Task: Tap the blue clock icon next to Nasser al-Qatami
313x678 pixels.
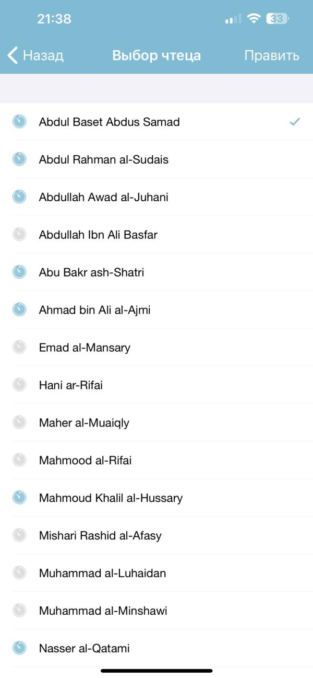Action: coord(19,648)
